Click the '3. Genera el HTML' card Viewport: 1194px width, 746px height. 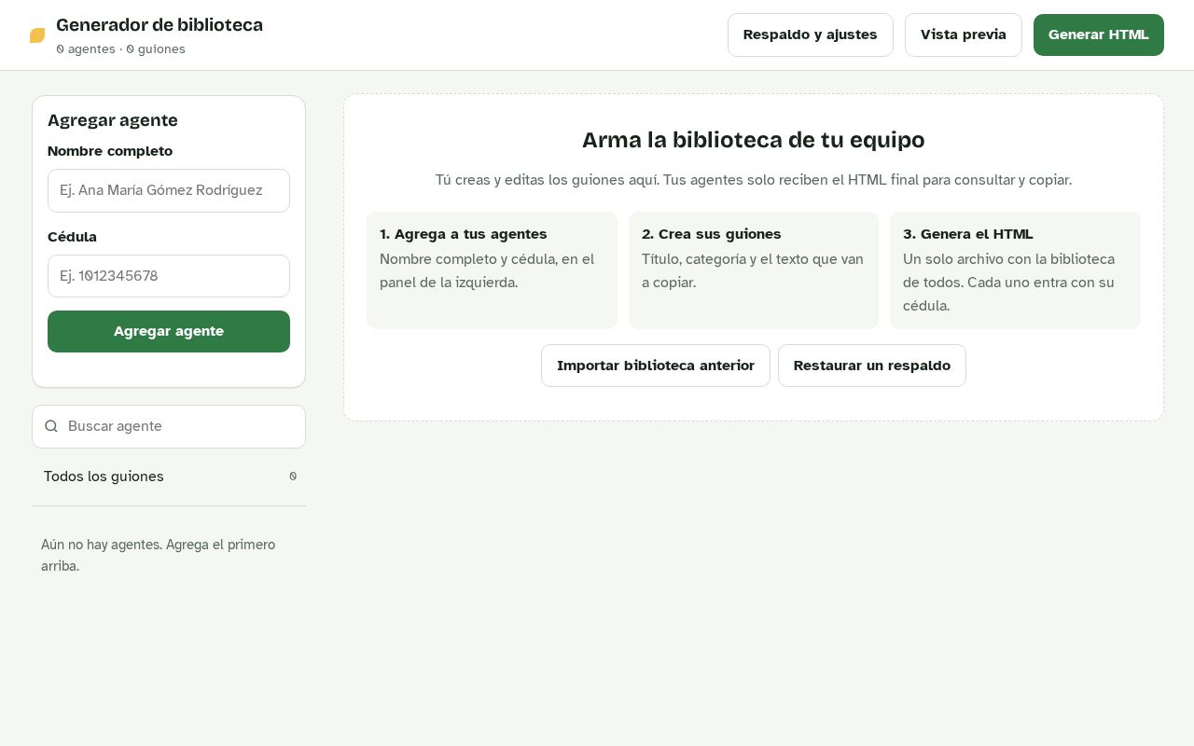point(1015,270)
